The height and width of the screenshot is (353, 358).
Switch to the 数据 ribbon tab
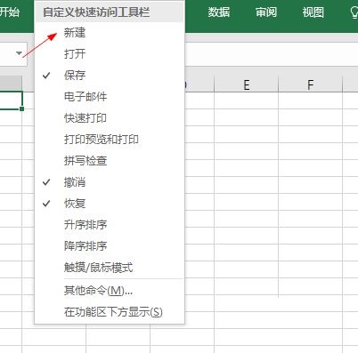click(x=219, y=12)
